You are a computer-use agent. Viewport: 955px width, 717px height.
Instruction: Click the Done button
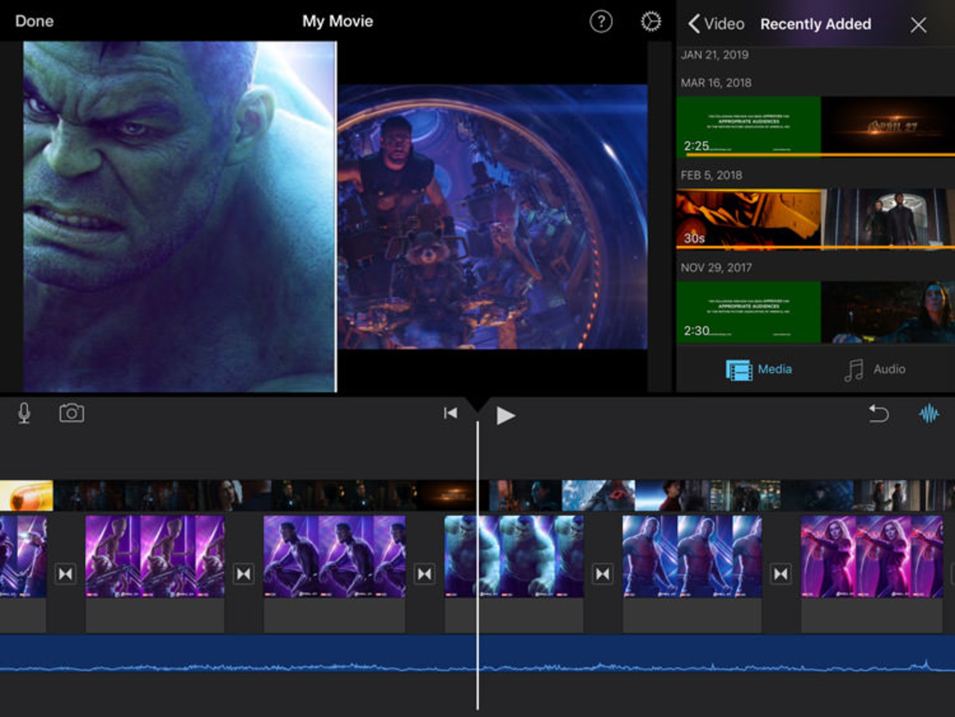pyautogui.click(x=34, y=21)
